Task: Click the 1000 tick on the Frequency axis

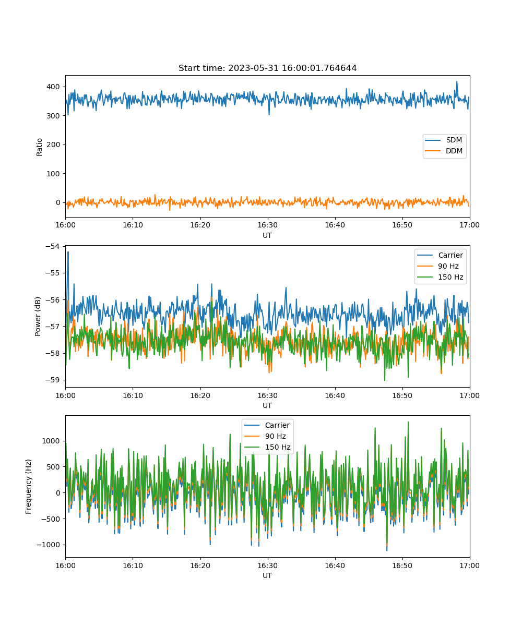Action: click(52, 441)
